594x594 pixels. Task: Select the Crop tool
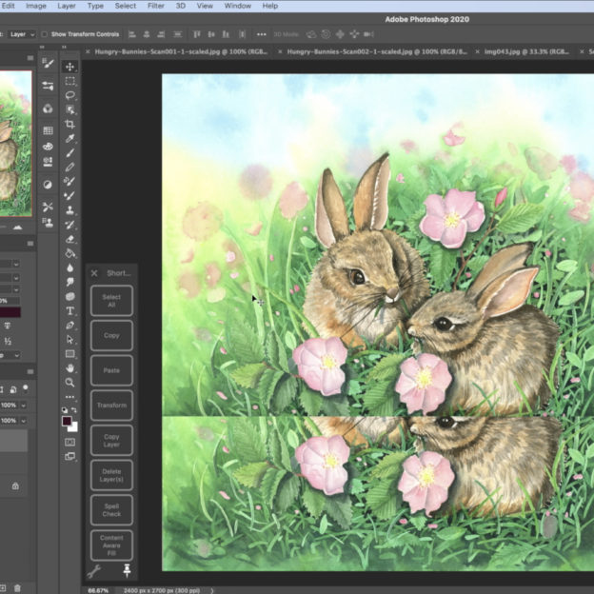(x=70, y=125)
